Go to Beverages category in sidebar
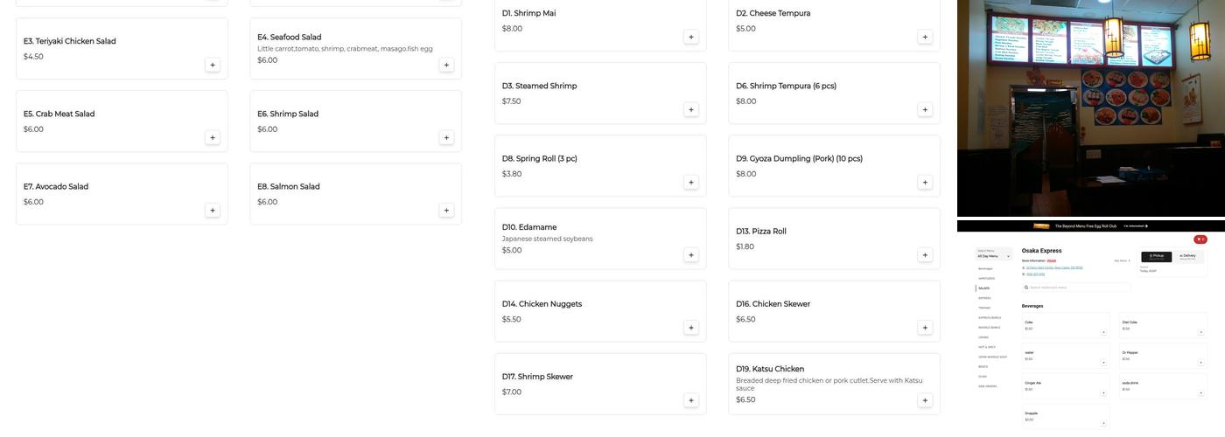 986,268
